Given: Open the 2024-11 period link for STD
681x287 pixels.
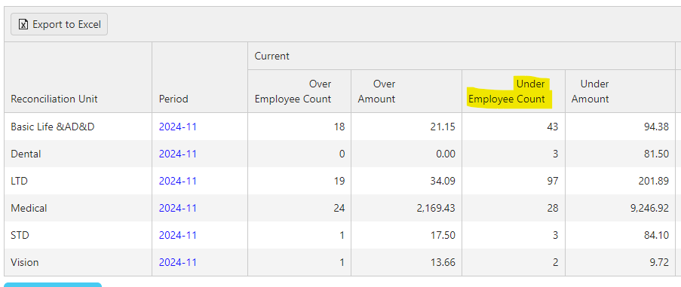Looking at the screenshot, I should (178, 235).
